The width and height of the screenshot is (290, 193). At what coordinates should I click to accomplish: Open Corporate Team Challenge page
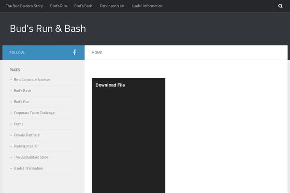tap(34, 113)
